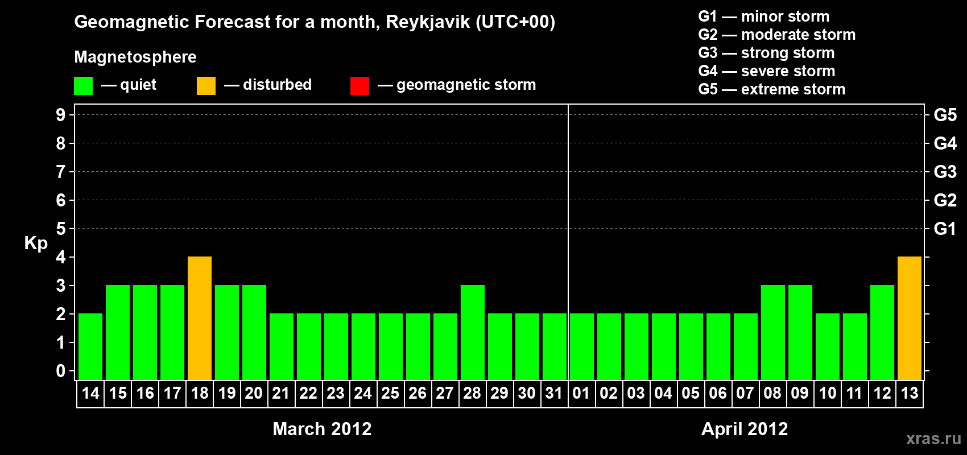This screenshot has height=455, width=967.
Task: Select the orange bar for April 13
Action: 910,318
